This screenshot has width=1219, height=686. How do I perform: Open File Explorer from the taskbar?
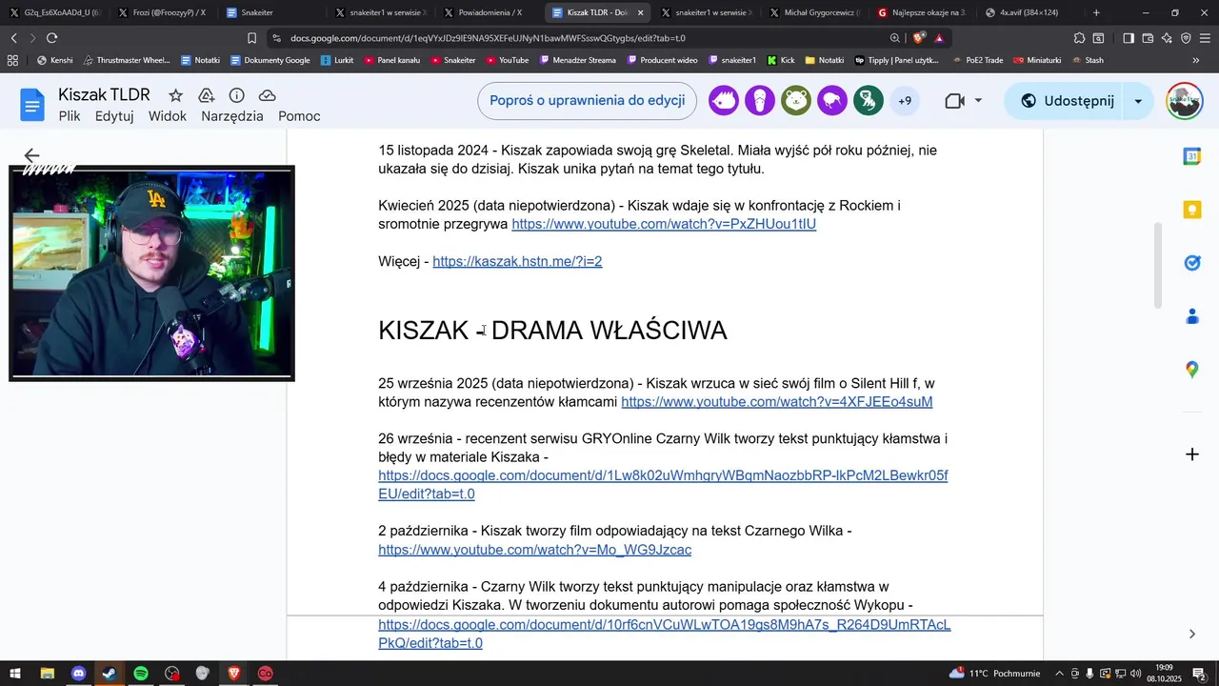(x=47, y=674)
